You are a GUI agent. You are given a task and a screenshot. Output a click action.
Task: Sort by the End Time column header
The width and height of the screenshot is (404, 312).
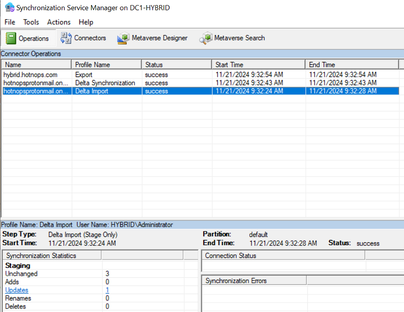tap(352, 65)
